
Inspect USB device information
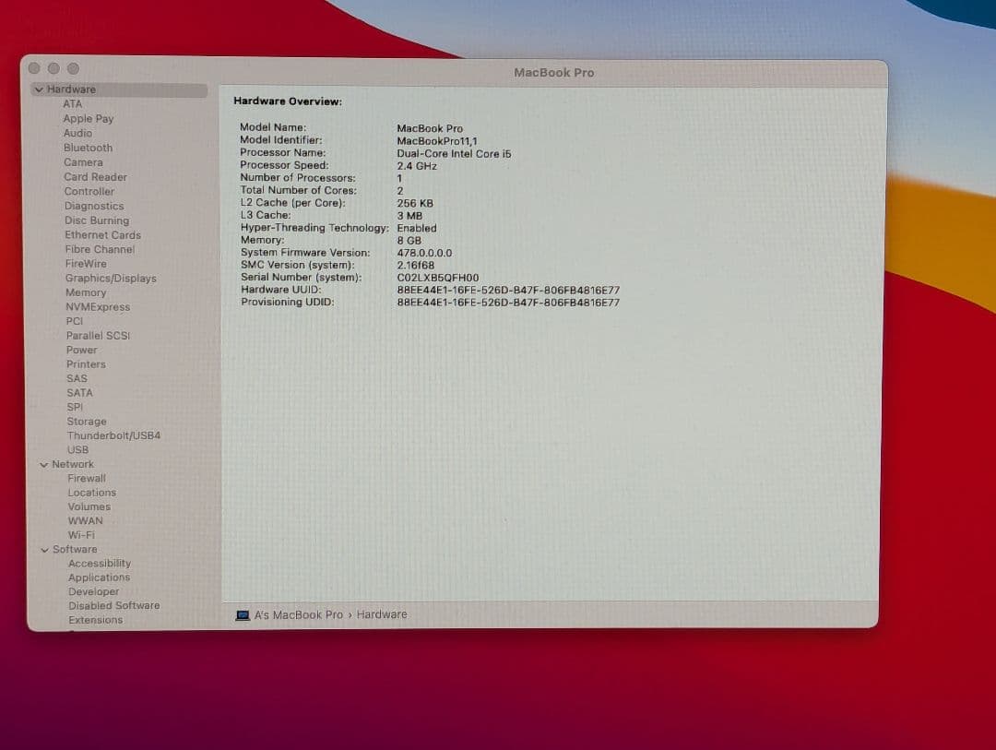[x=77, y=449]
